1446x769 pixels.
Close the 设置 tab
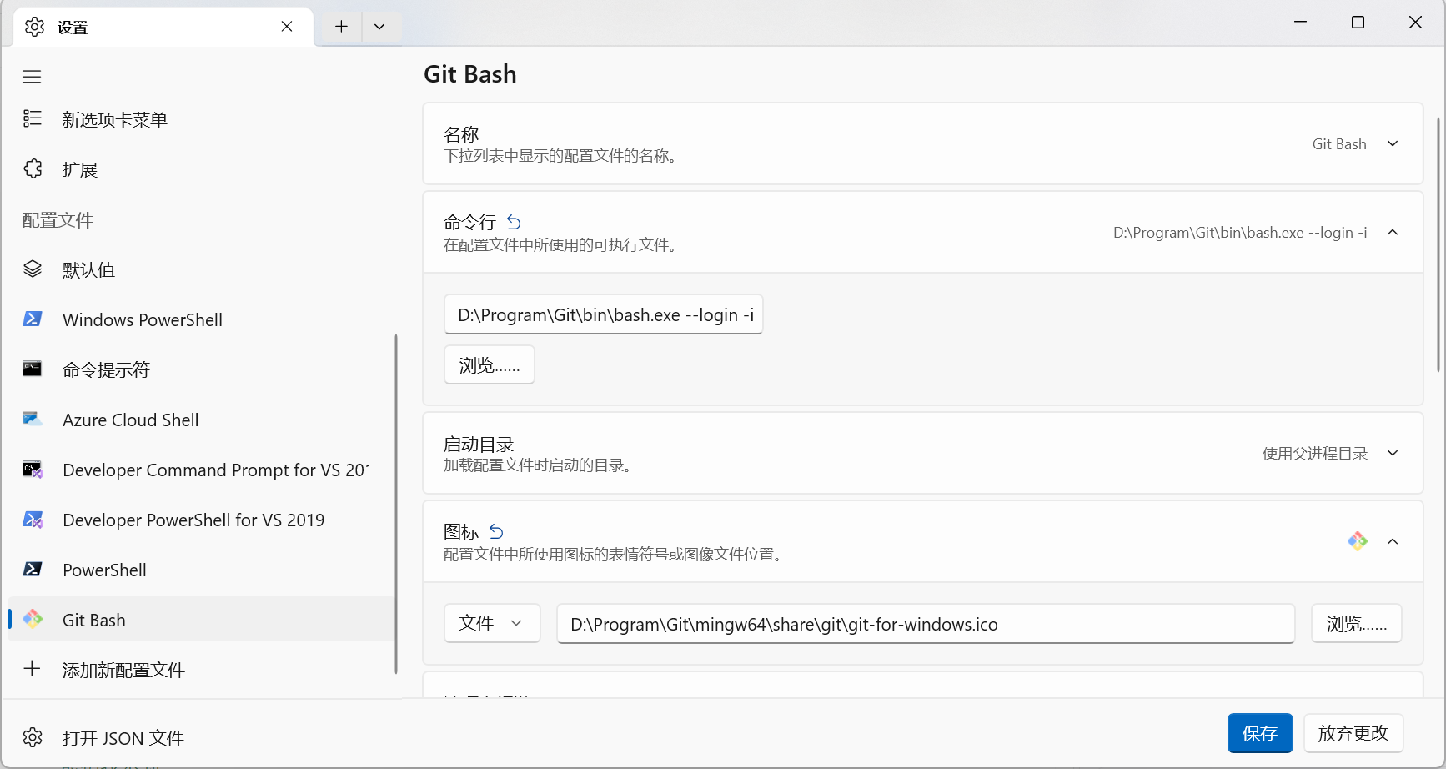pyautogui.click(x=287, y=27)
